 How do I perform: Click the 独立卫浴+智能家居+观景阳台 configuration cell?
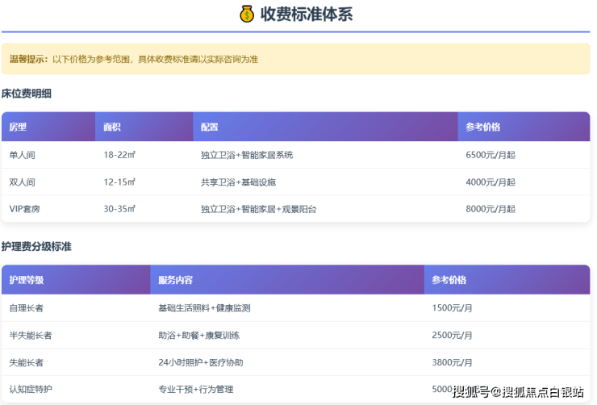[258, 209]
